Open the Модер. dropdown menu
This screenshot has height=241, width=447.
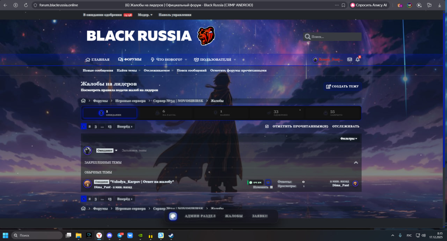[x=145, y=15]
